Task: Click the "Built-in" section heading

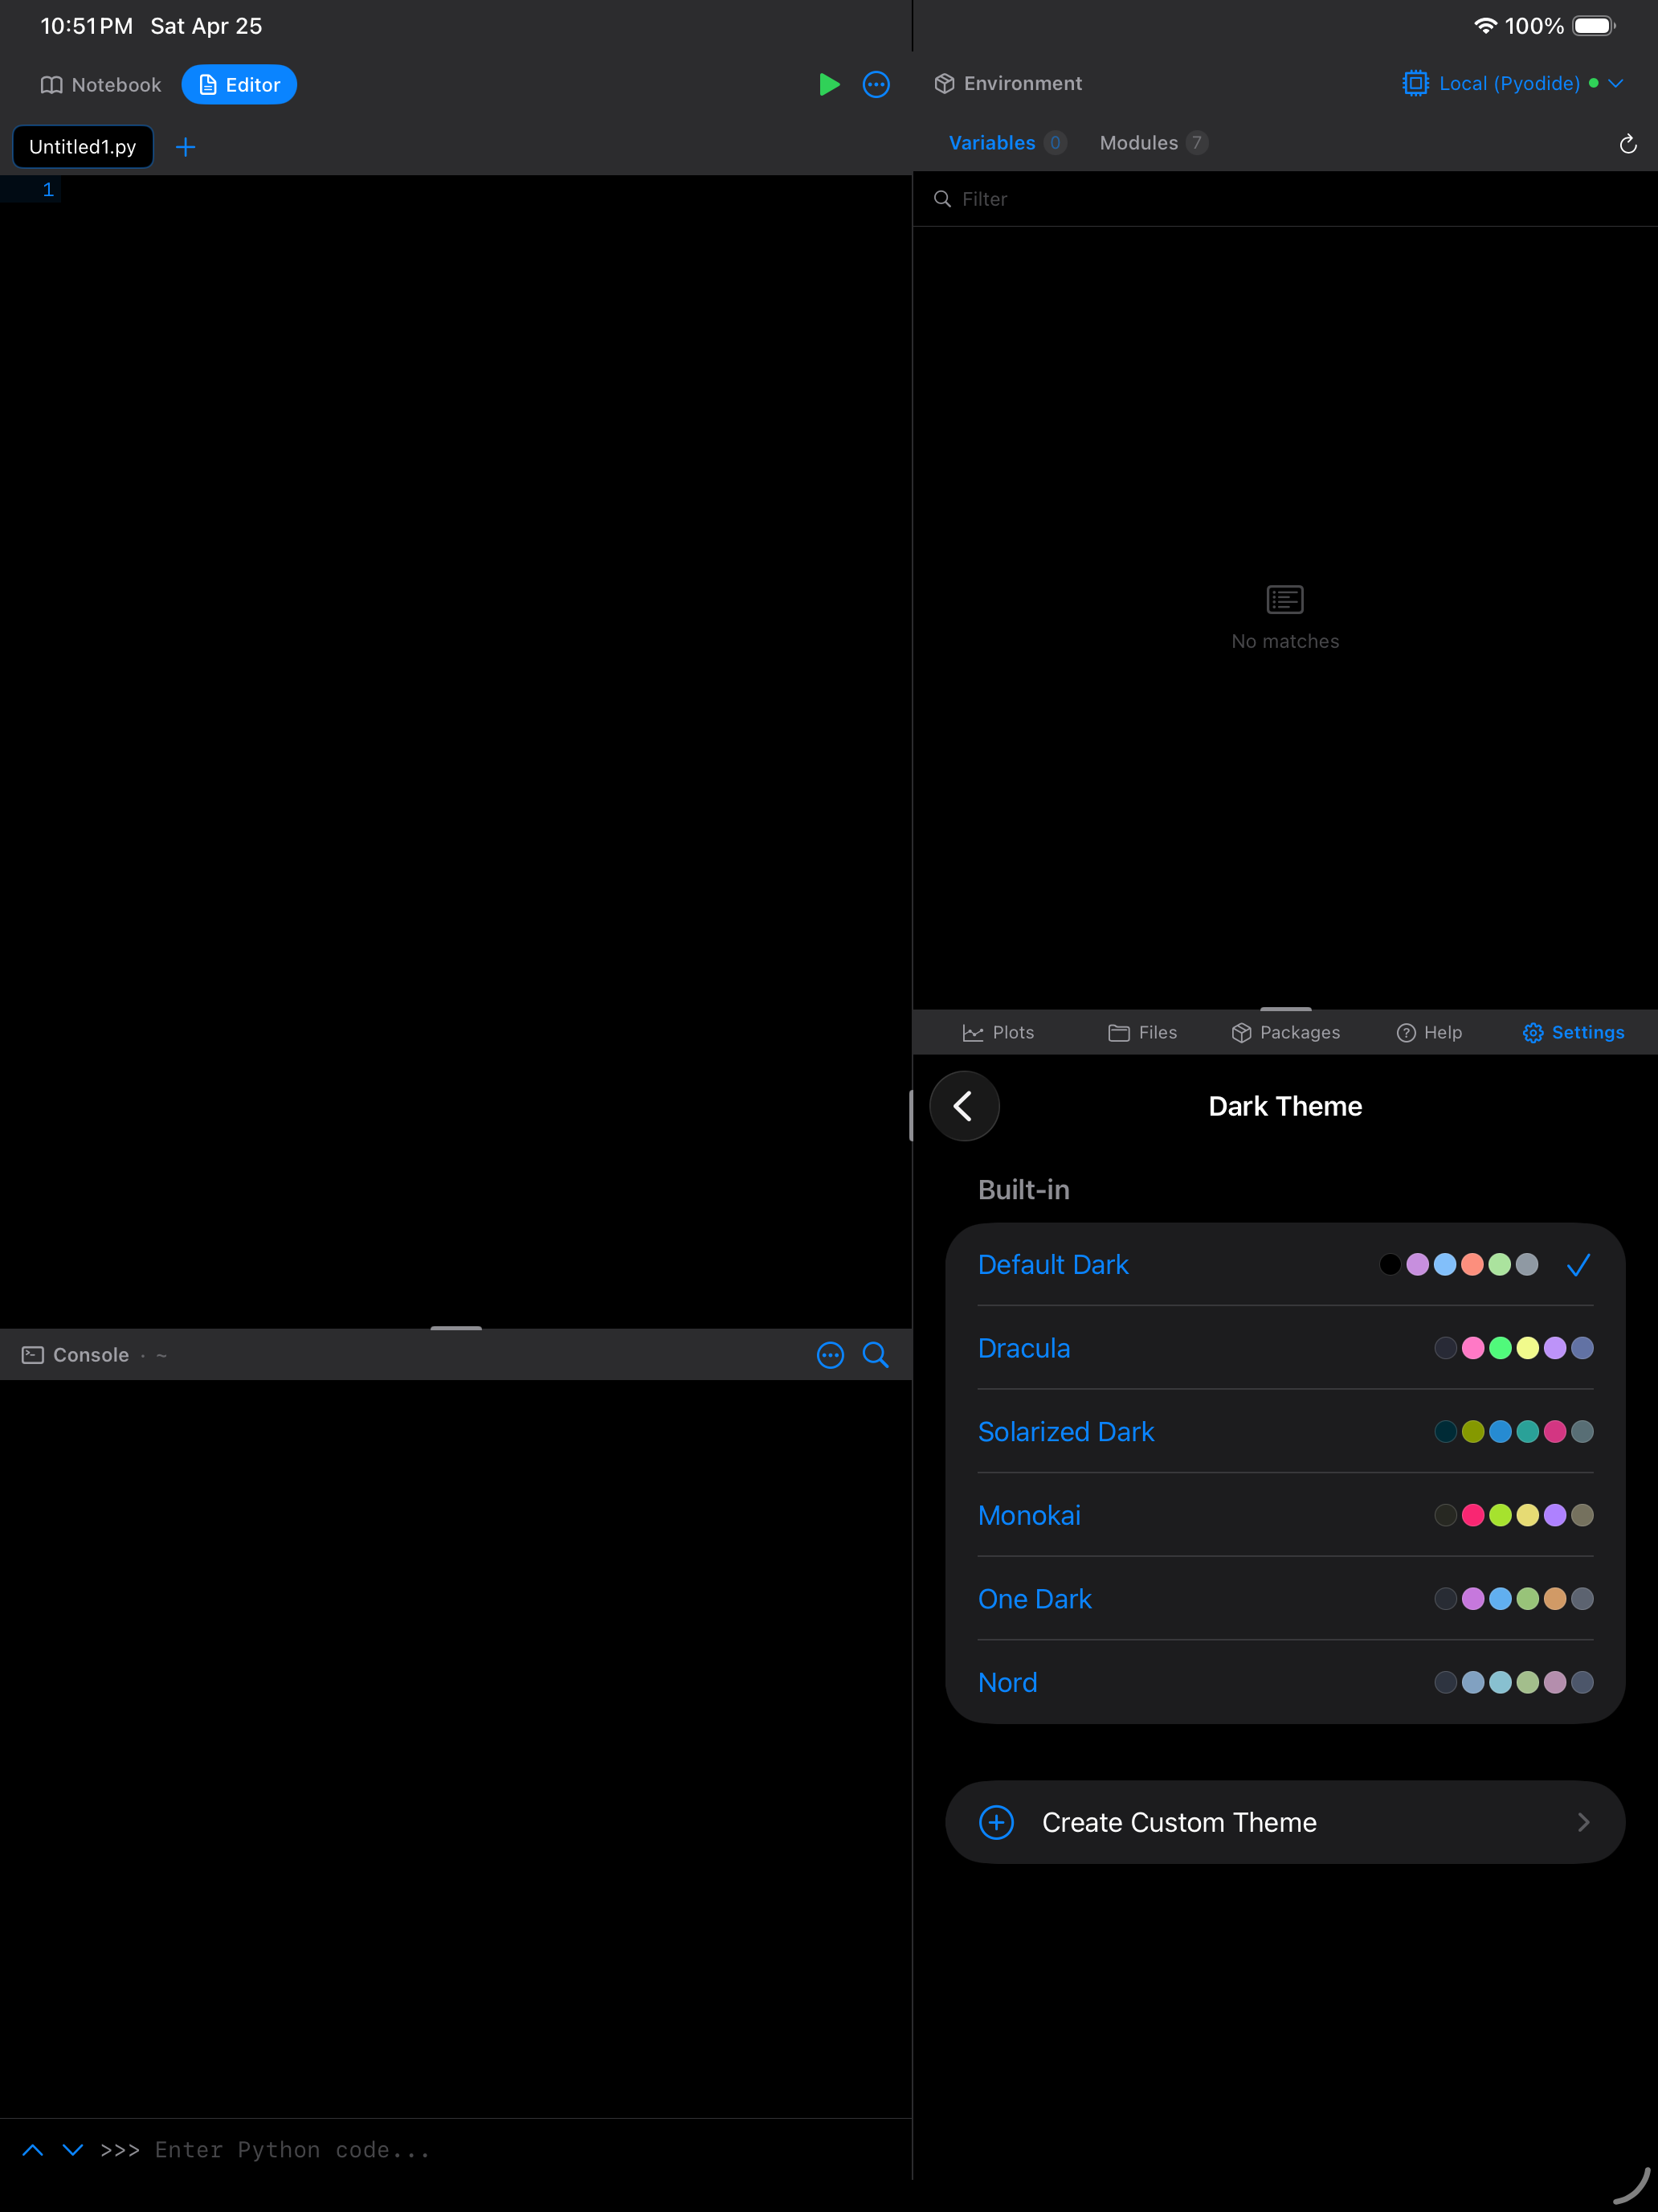Action: coord(1023,1190)
